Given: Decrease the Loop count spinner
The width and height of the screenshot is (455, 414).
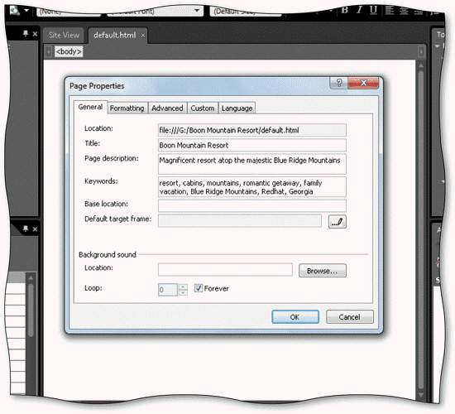Looking at the screenshot, I should (x=183, y=292).
